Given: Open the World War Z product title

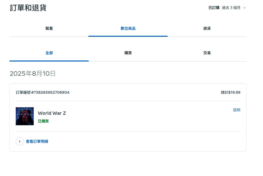Looking at the screenshot, I should click(x=52, y=113).
